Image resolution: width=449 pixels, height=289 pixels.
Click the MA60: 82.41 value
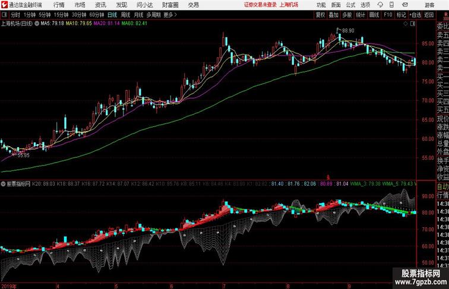[x=134, y=24]
